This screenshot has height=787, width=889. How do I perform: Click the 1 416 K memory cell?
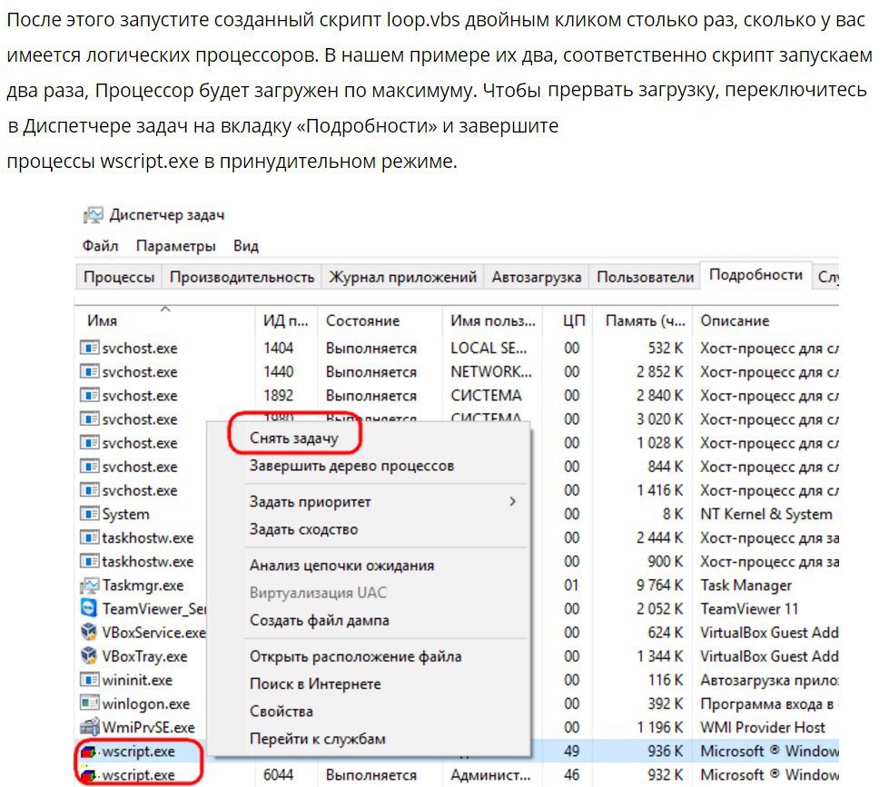pyautogui.click(x=659, y=490)
